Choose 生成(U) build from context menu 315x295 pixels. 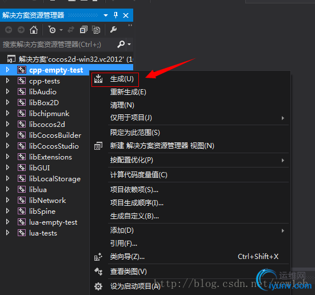coord(190,79)
